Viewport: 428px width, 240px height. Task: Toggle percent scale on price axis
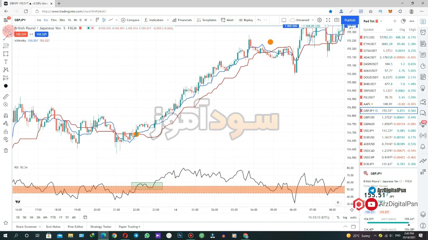(x=338, y=217)
